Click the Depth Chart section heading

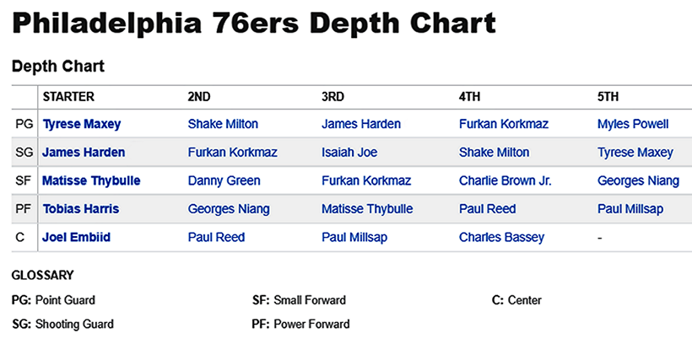point(57,66)
